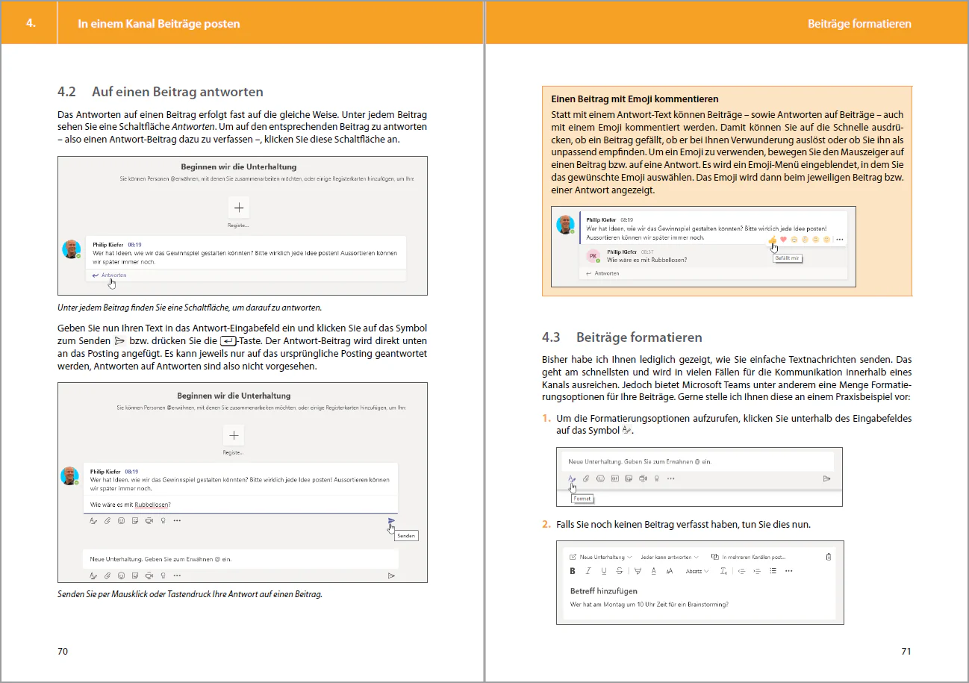The height and width of the screenshot is (683, 969).
Task: Click the praise badge icon below page 70's 'Neue Unterhaltung' field
Action: 163,576
